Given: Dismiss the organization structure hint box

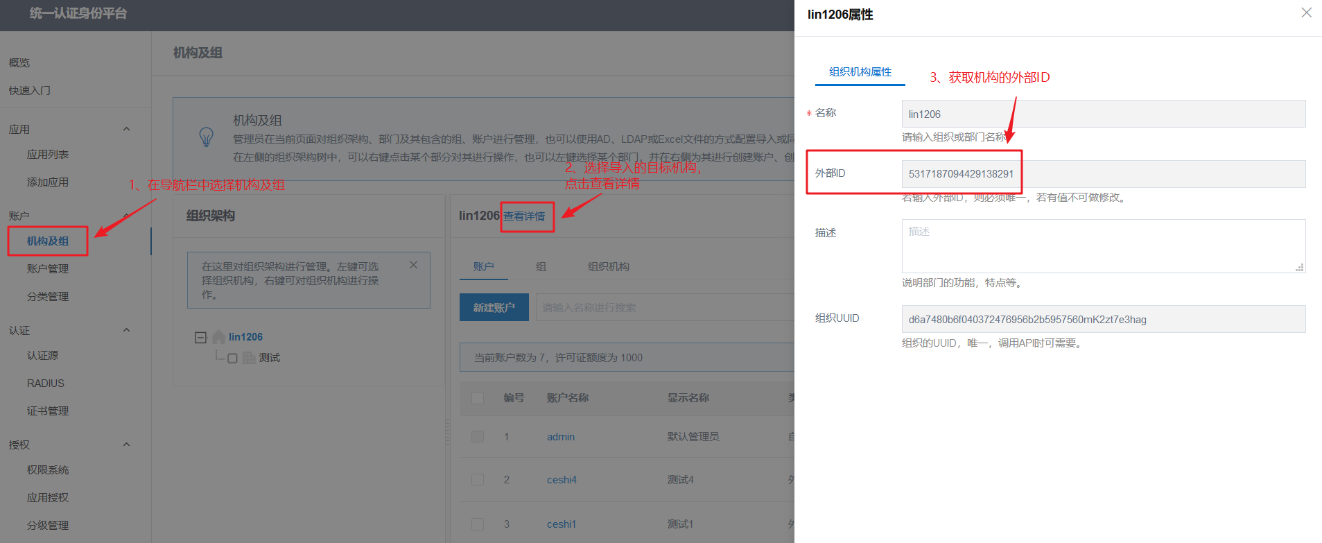Looking at the screenshot, I should tap(413, 265).
